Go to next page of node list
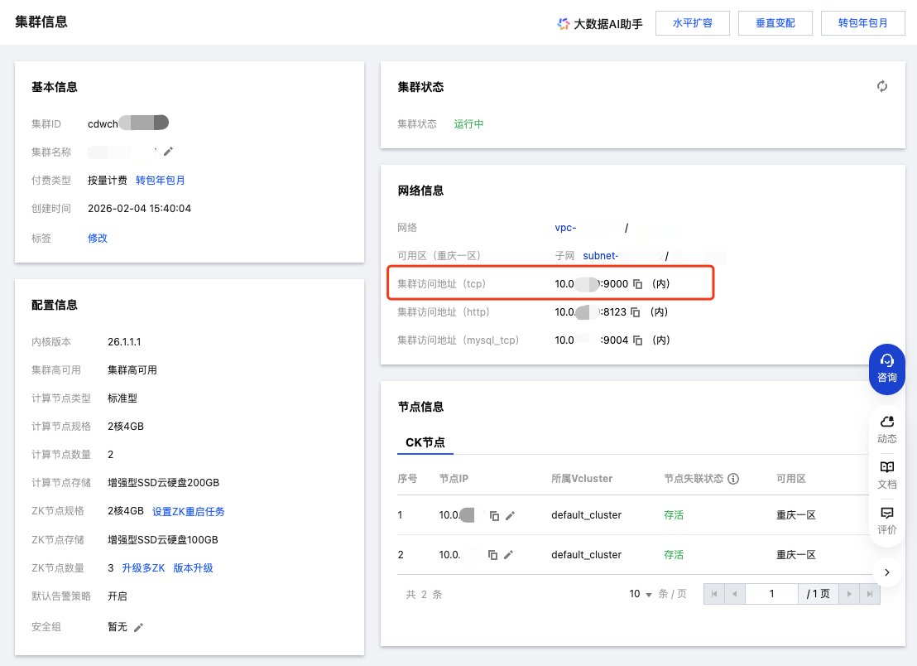 (849, 594)
